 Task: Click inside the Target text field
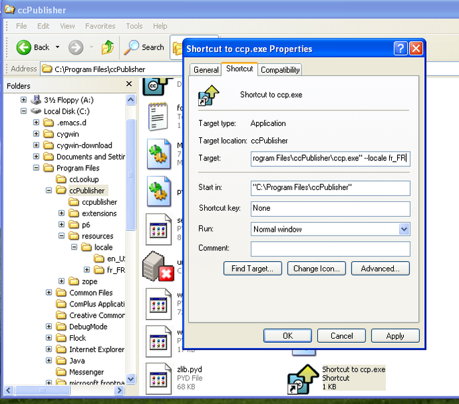[x=330, y=159]
